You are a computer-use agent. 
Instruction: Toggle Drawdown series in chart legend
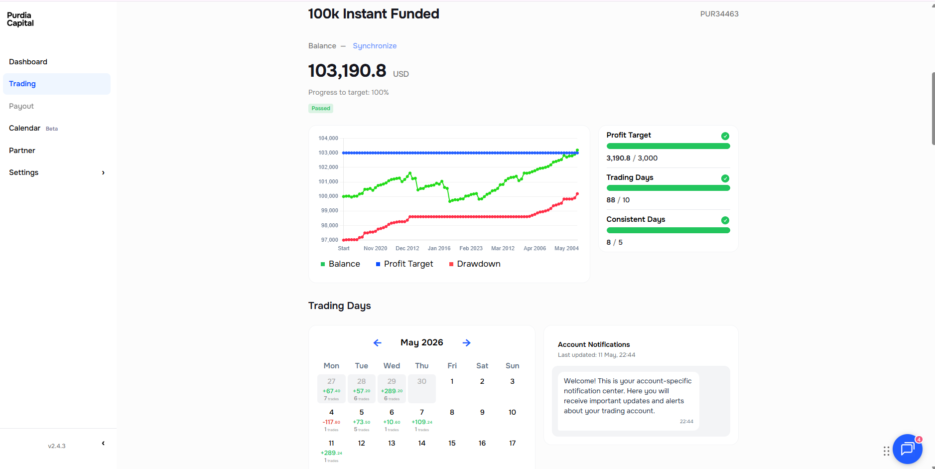coord(475,264)
